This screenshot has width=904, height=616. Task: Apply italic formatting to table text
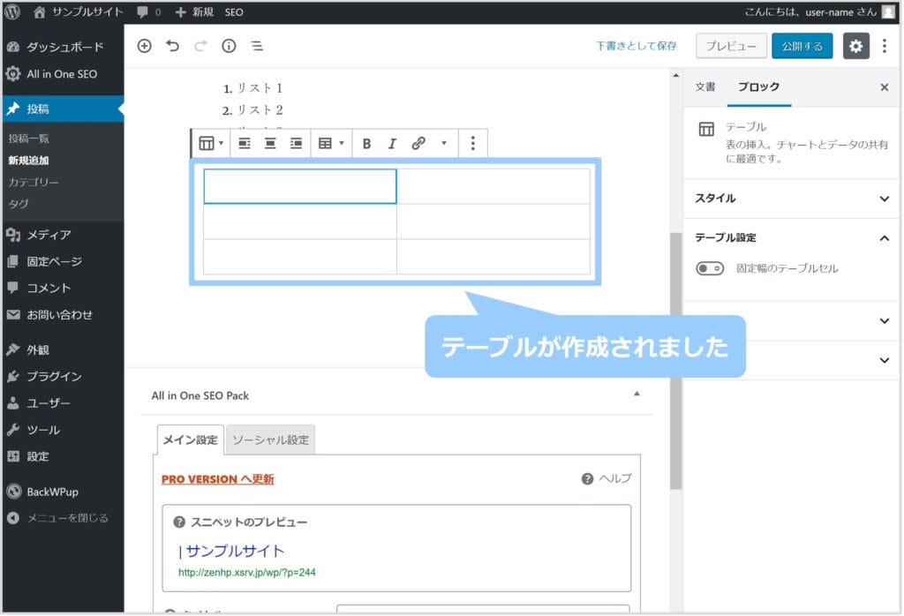[x=392, y=143]
